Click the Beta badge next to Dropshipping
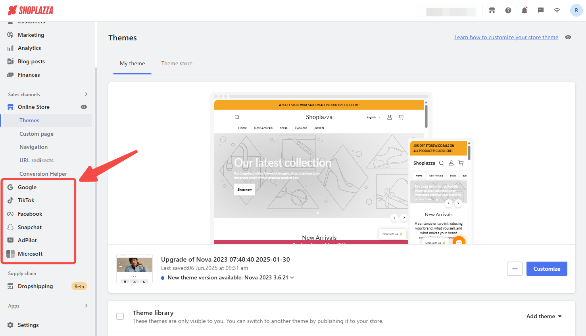586x336 pixels. 79,286
